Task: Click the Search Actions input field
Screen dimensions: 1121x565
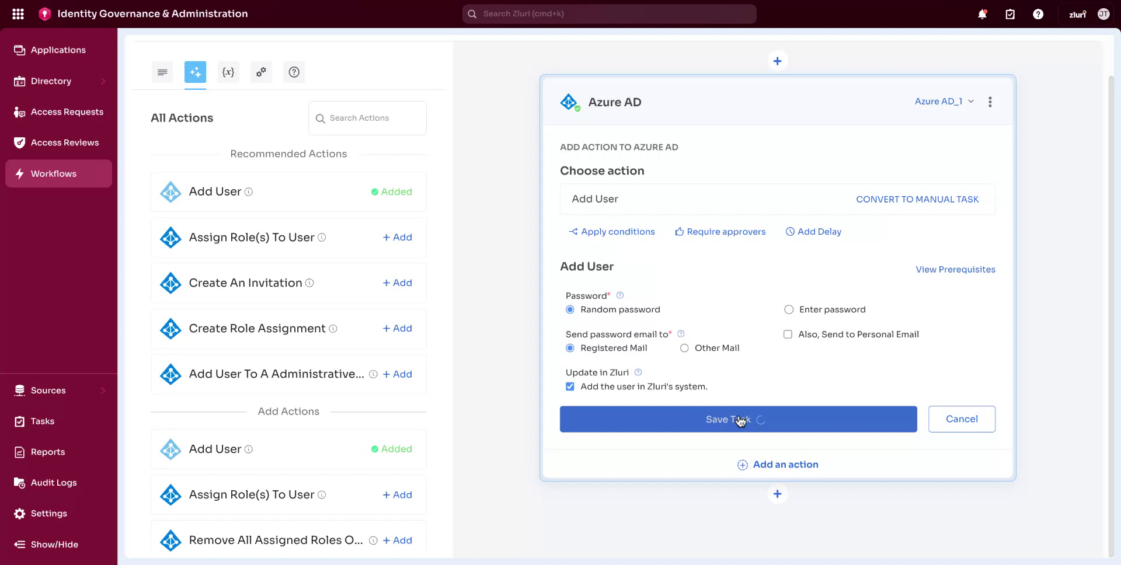Action: (367, 117)
